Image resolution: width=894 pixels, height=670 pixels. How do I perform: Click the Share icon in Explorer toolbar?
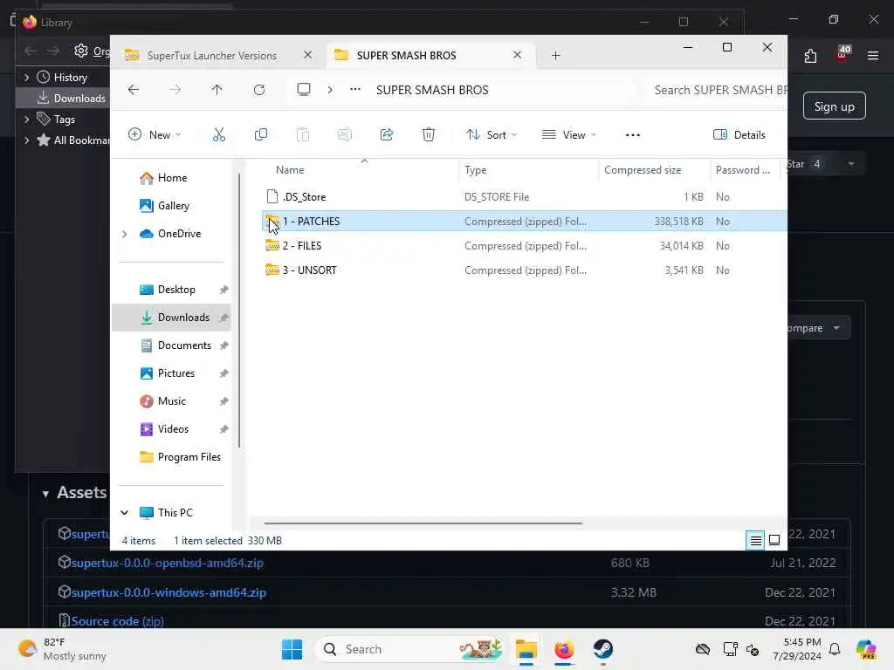click(x=387, y=135)
